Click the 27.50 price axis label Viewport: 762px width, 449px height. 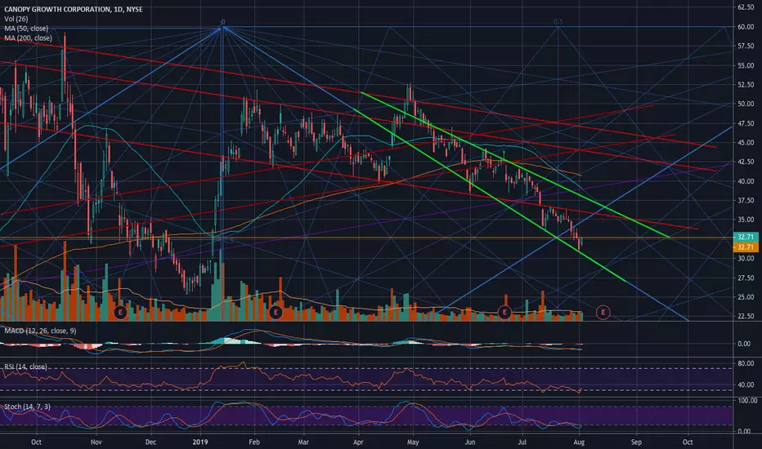click(x=746, y=278)
